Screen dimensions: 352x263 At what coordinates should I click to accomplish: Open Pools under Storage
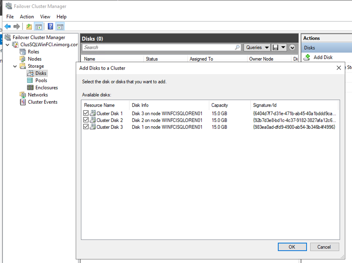click(x=41, y=81)
